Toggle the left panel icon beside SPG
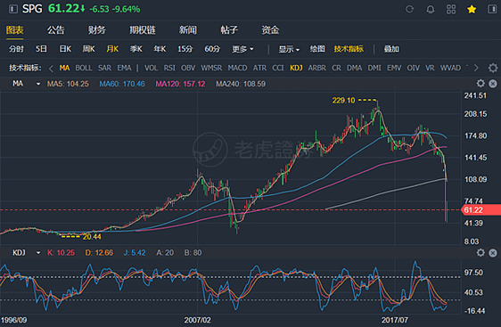This screenshot has height=327, width=501. [13, 9]
